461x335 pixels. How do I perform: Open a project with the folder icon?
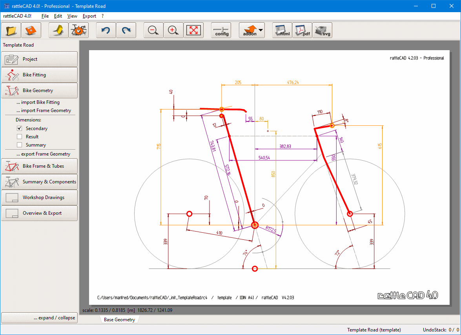pyautogui.click(x=11, y=30)
